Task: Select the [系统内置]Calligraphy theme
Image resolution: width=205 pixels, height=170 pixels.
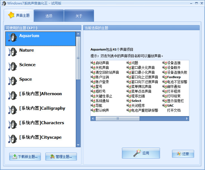Action: (42, 108)
